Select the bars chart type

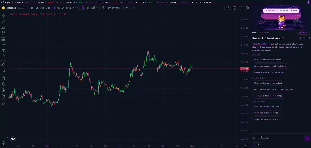[88, 8]
